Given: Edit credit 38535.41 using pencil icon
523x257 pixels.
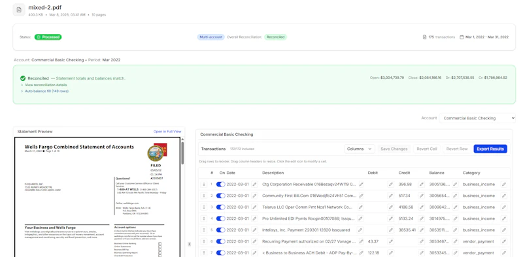Looking at the screenshot, I should (x=422, y=230).
